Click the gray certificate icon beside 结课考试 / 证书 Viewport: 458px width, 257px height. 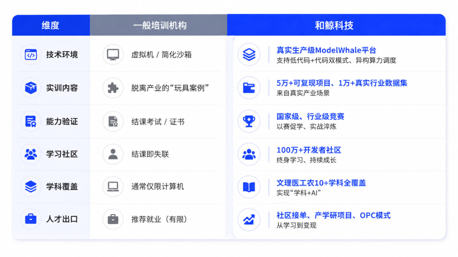(x=113, y=121)
